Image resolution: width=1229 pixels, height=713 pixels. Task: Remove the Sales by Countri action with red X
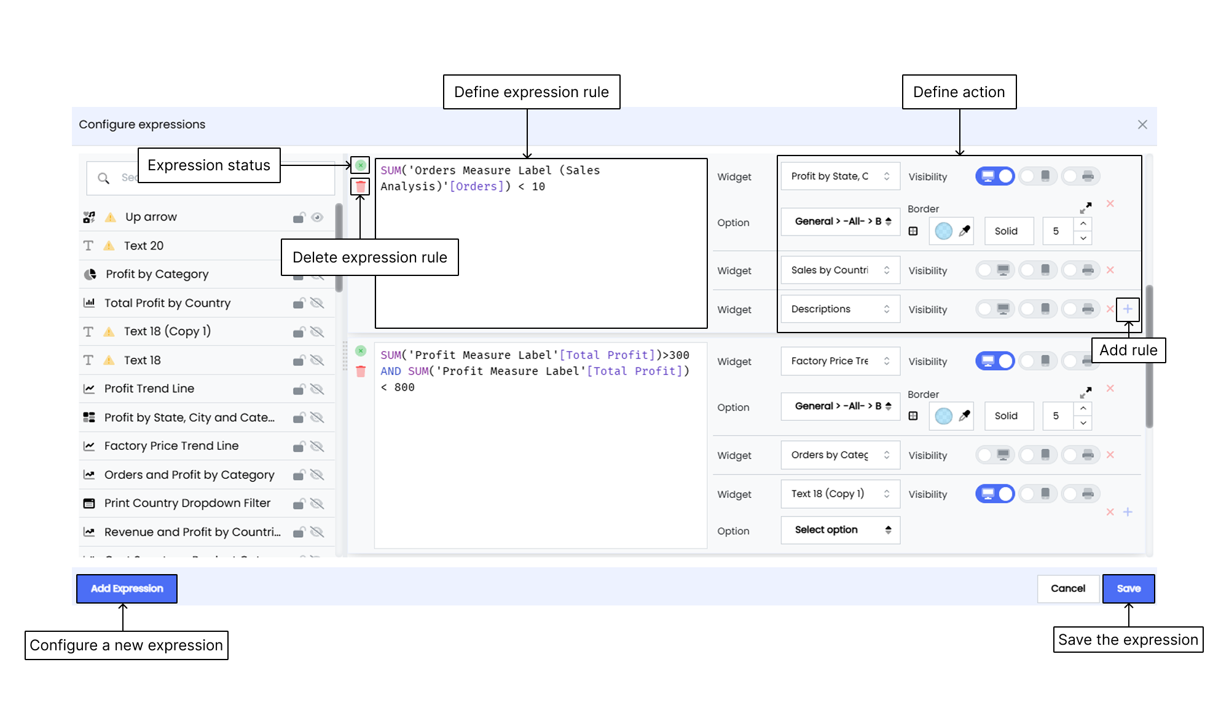[x=1110, y=270]
